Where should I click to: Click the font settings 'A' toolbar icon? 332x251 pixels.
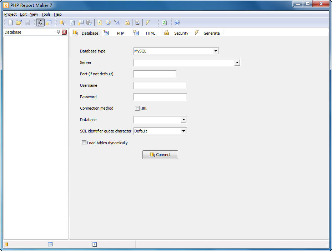[117, 22]
